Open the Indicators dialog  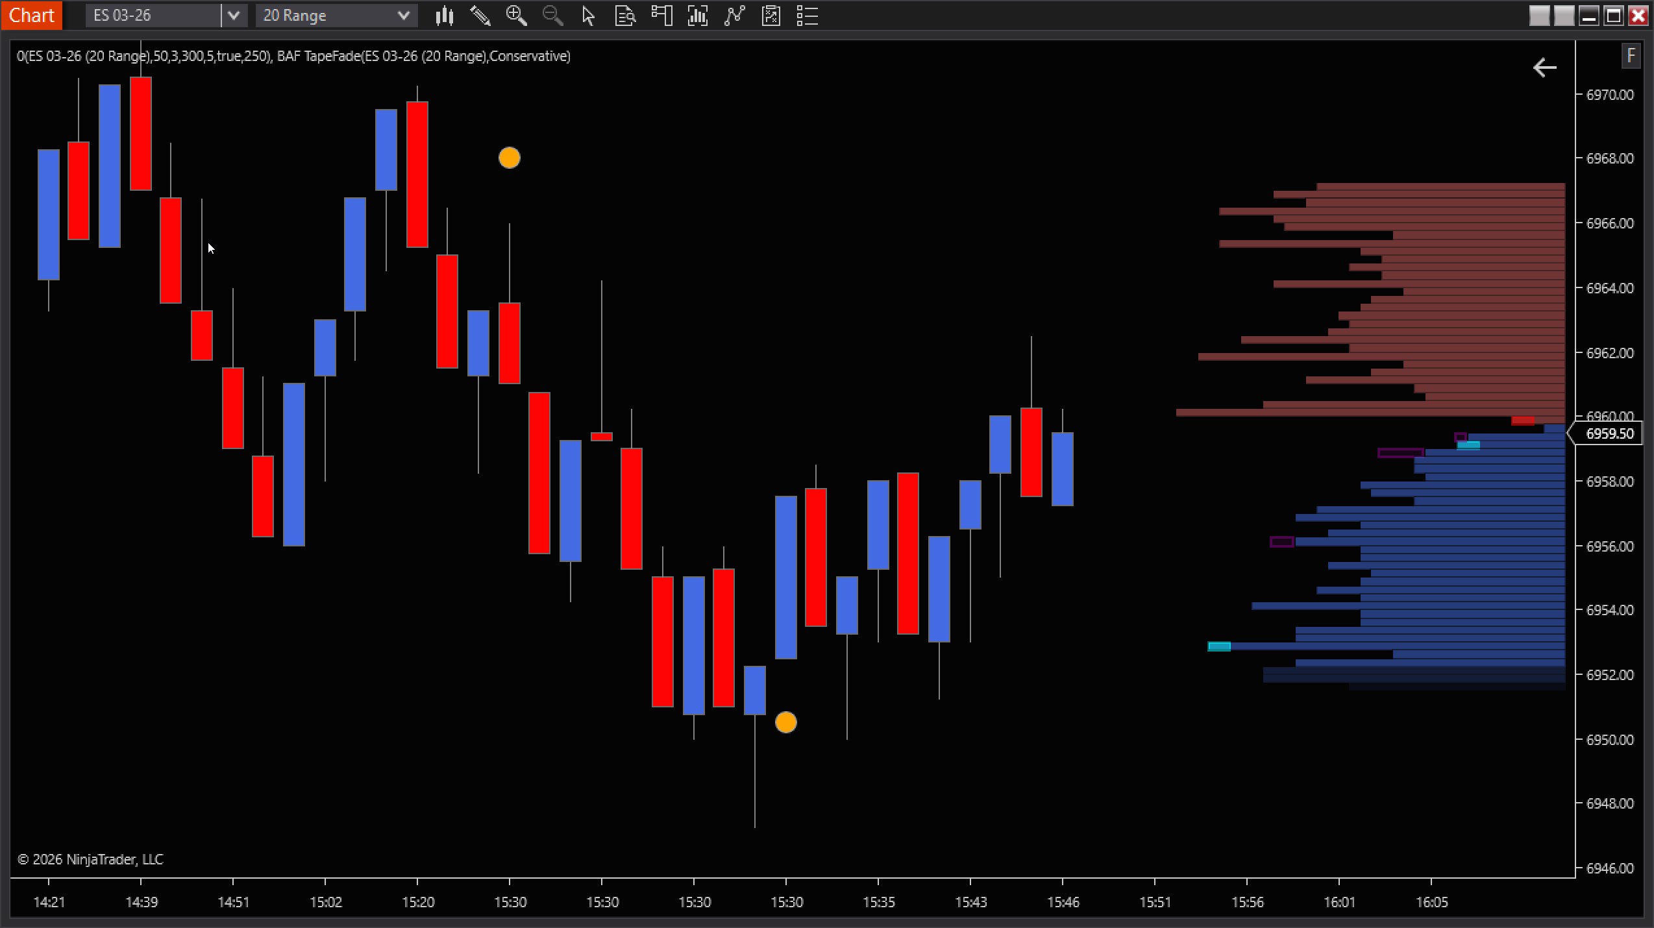tap(734, 16)
